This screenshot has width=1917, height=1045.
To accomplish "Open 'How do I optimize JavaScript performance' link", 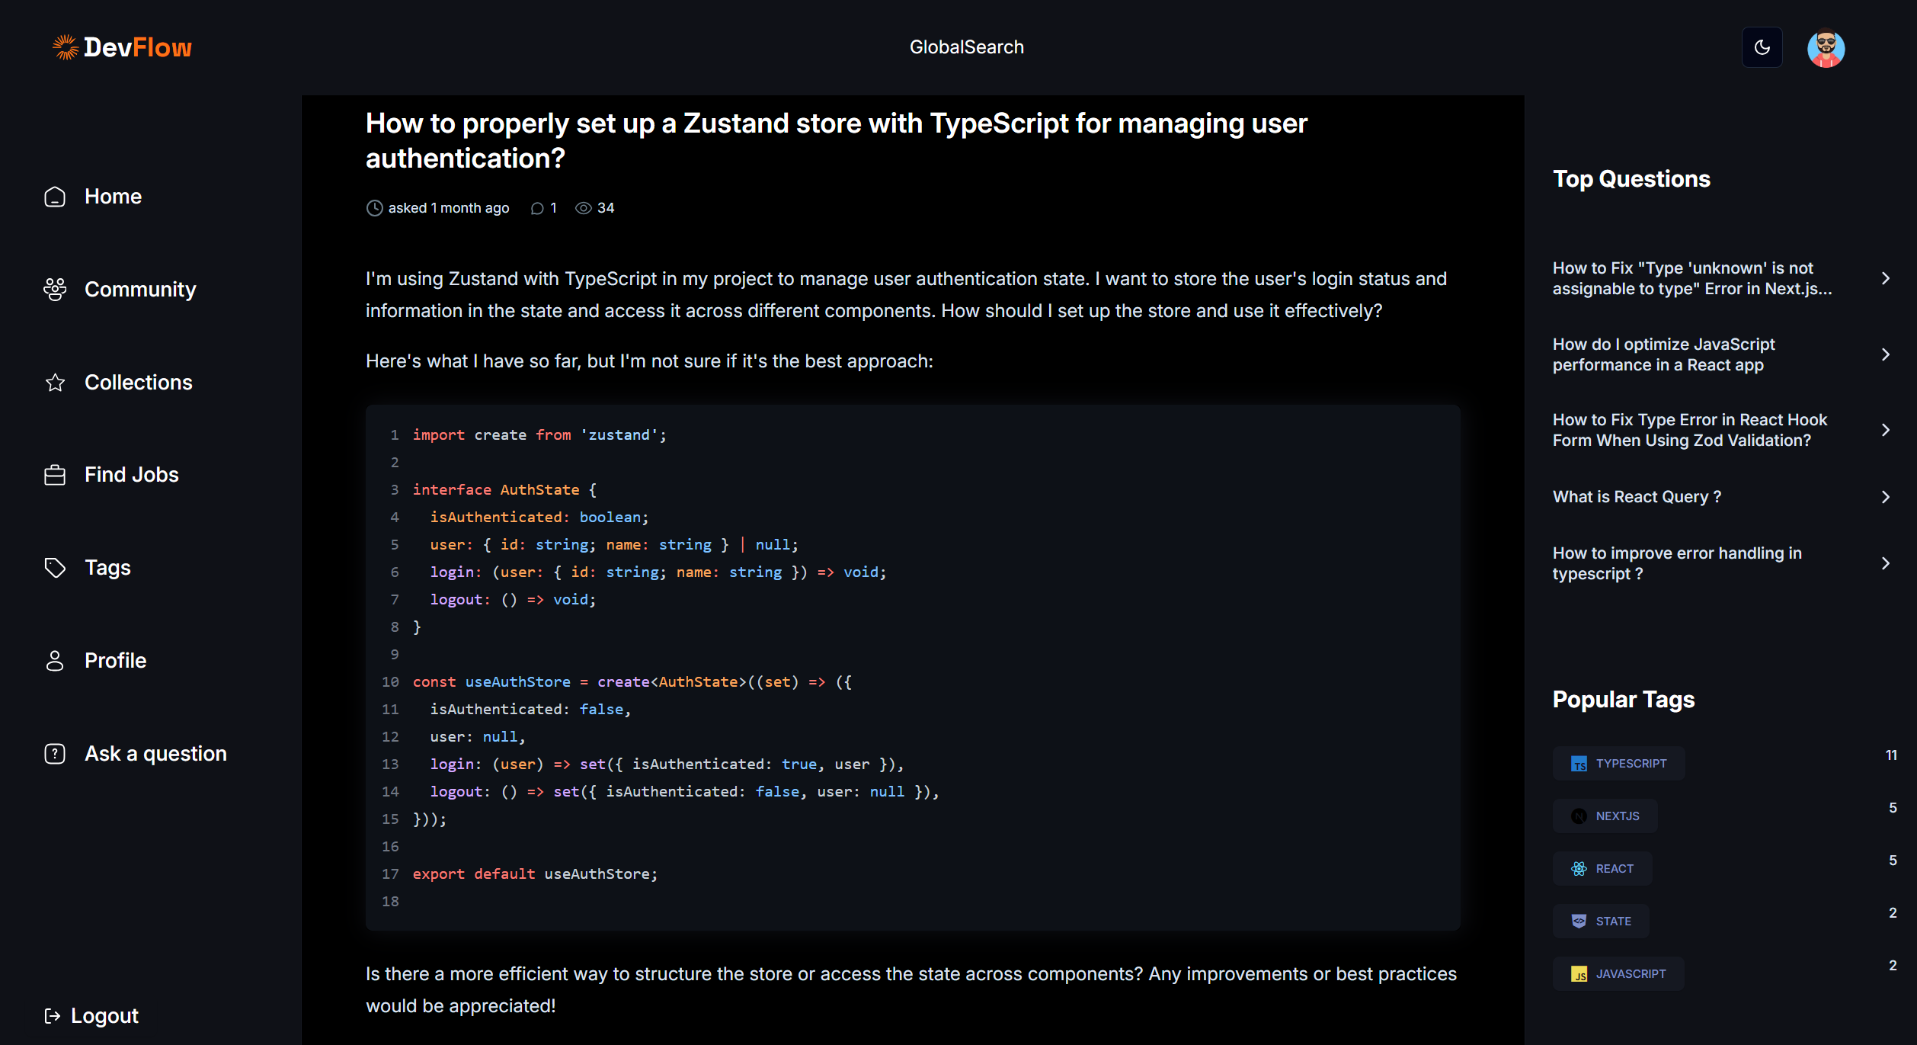I will coord(1663,354).
